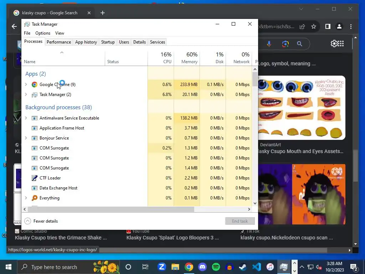Sort by the Name column header
365x274 pixels.
coord(63,58)
